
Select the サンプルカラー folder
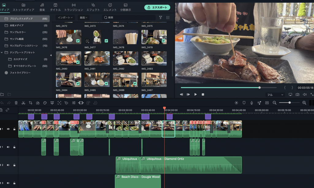pyautogui.click(x=25, y=32)
